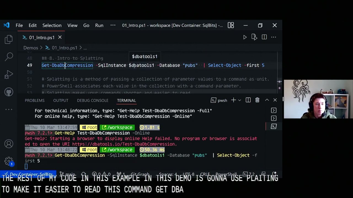Image resolution: width=353 pixels, height=198 pixels.
Task: Open the Selection menu
Action: [52, 25]
